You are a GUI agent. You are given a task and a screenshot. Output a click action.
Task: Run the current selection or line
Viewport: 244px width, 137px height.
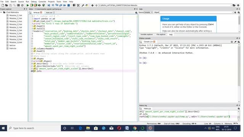[x=40, y=5]
